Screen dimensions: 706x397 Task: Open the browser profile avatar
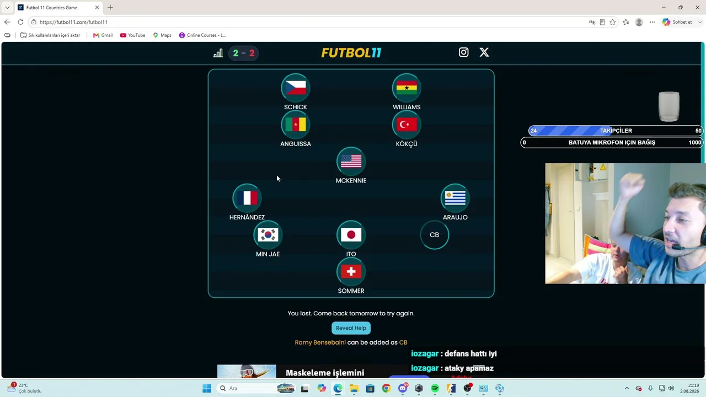639,22
